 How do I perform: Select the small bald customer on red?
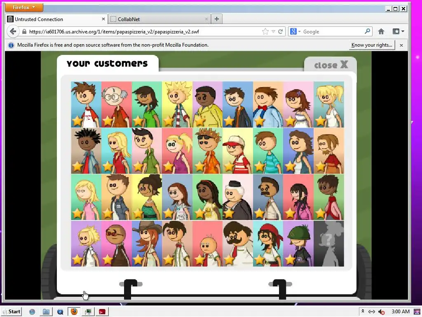click(x=208, y=244)
